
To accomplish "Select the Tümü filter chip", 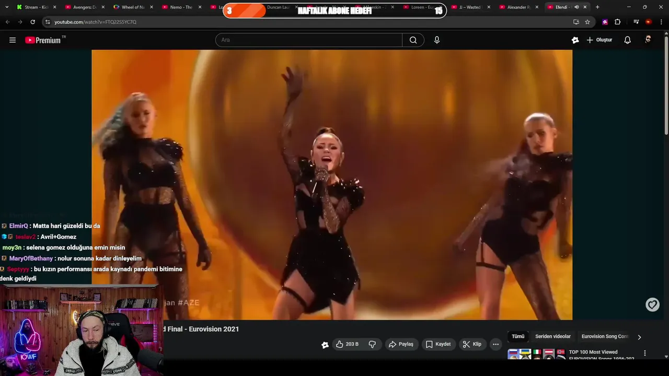I will click(518, 336).
